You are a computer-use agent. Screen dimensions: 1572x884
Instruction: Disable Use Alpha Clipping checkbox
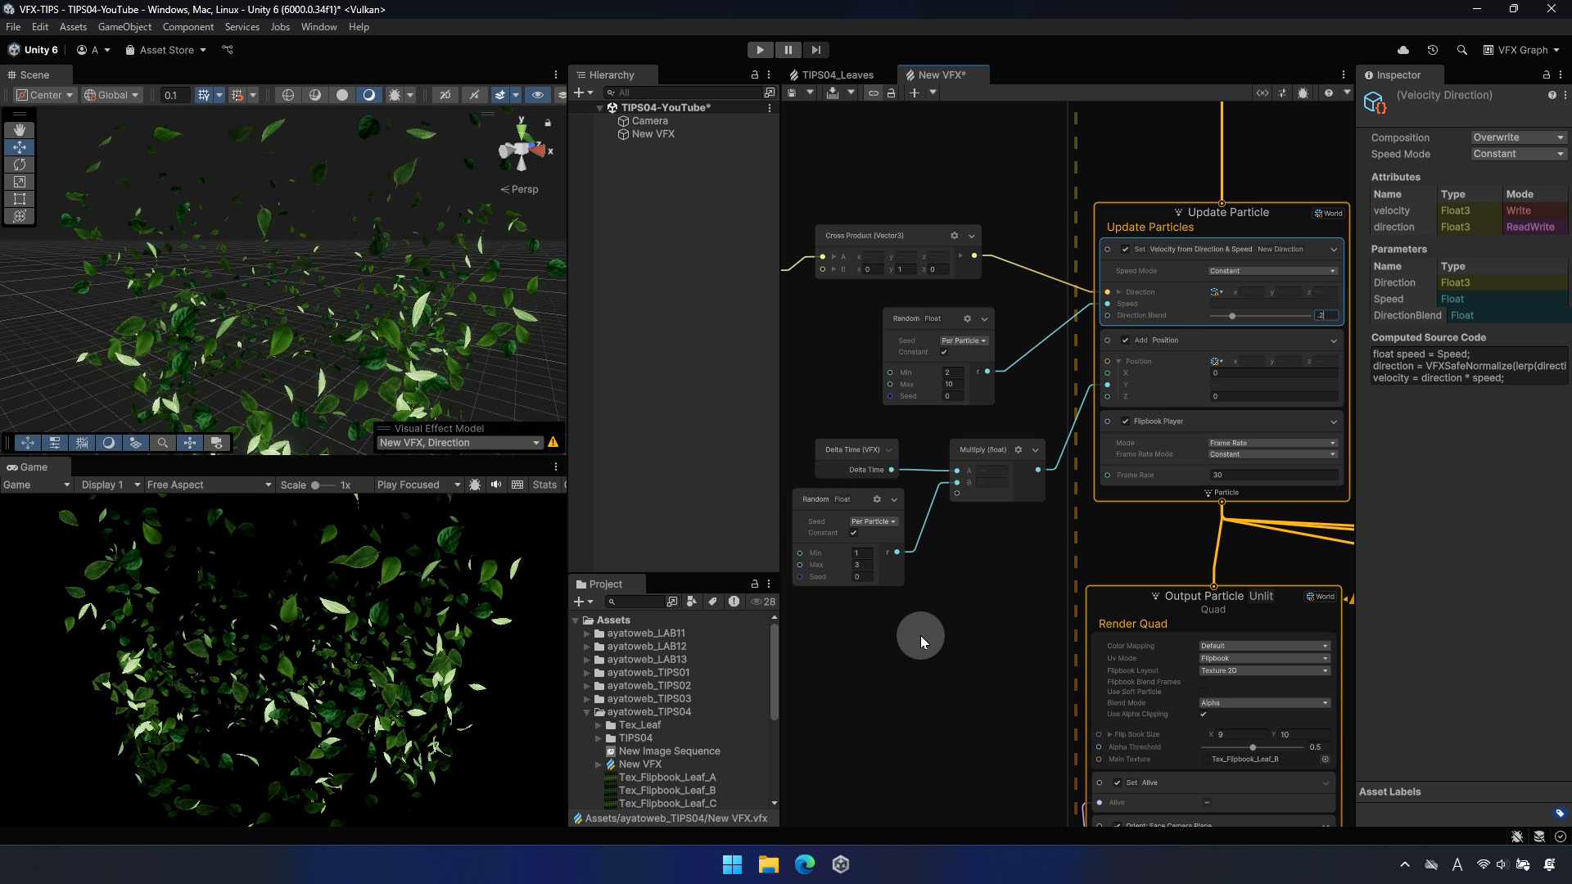1203,714
